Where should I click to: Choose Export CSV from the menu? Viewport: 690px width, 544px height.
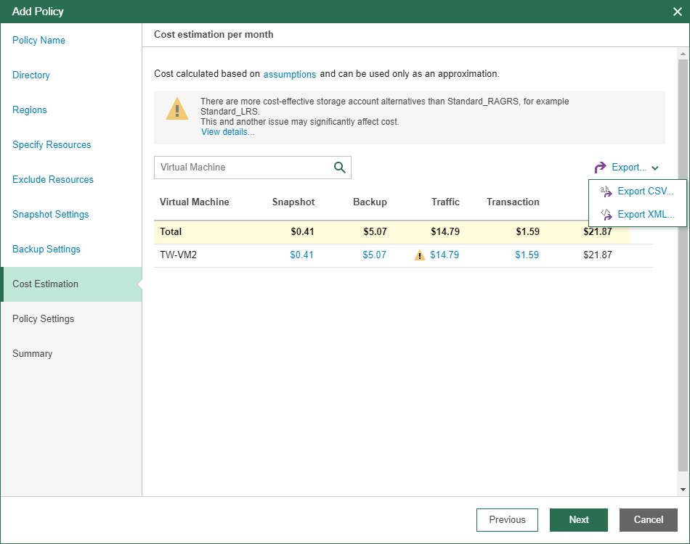pyautogui.click(x=645, y=191)
